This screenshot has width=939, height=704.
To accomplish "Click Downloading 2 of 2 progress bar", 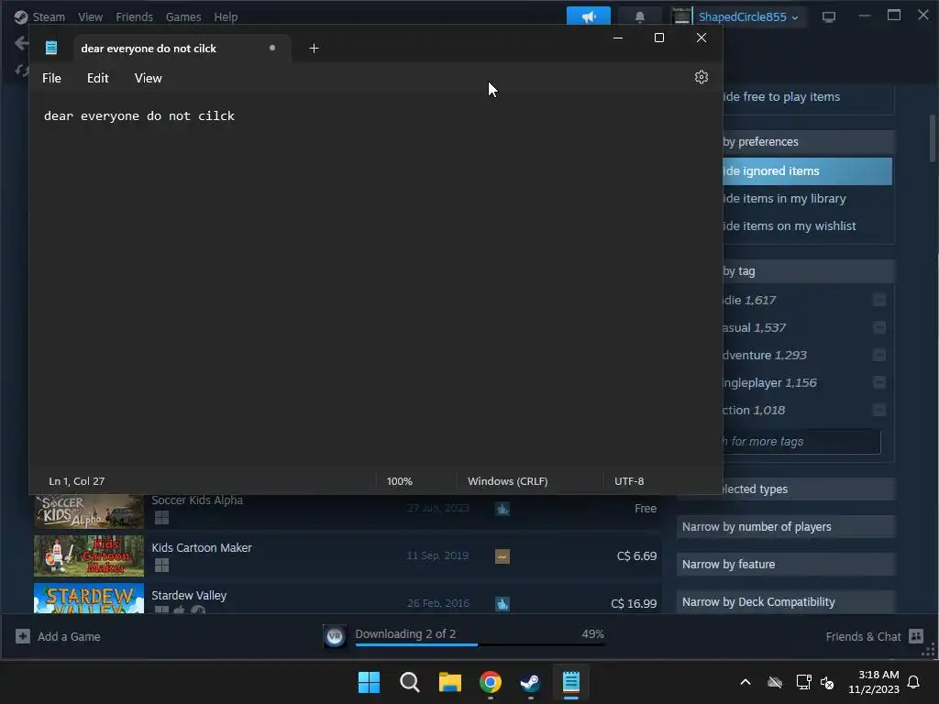I will coord(480,644).
